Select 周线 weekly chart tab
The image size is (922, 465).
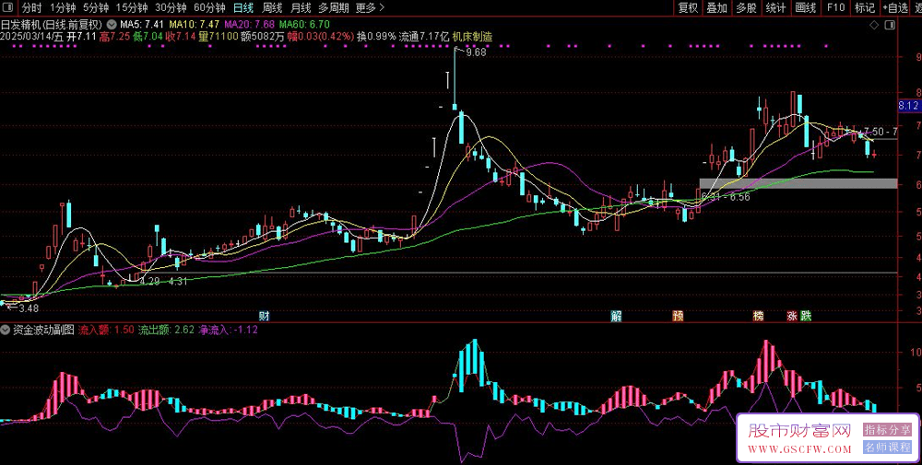click(272, 7)
